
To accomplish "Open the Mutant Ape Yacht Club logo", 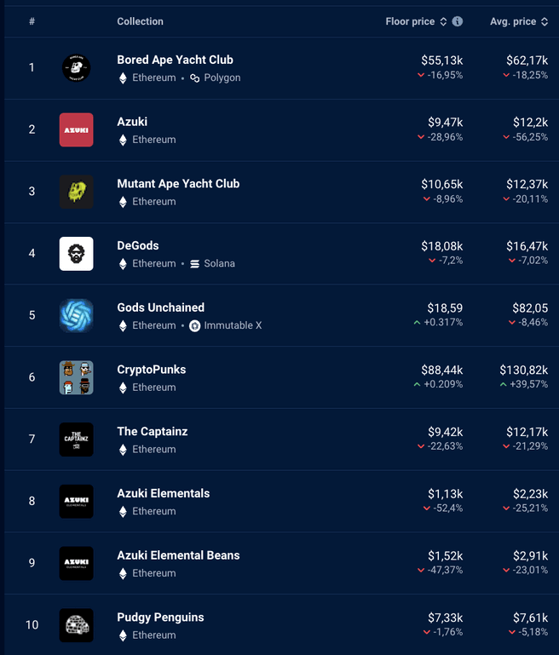I will coord(76,192).
